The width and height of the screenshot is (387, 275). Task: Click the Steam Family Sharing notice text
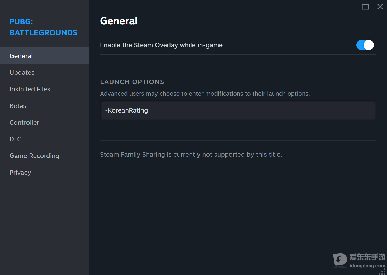191,155
